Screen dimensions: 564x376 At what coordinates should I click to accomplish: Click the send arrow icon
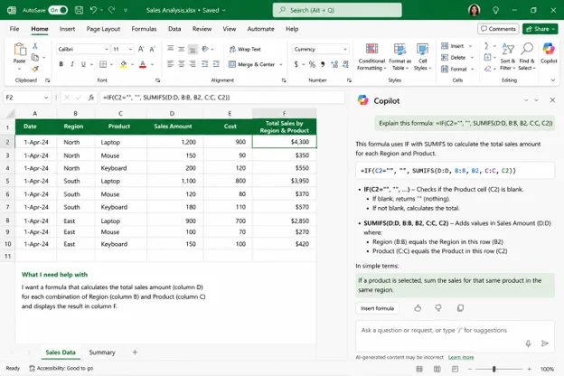point(545,343)
